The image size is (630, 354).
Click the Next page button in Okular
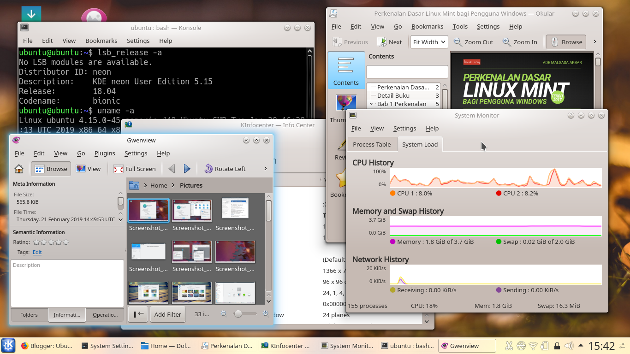click(x=390, y=42)
